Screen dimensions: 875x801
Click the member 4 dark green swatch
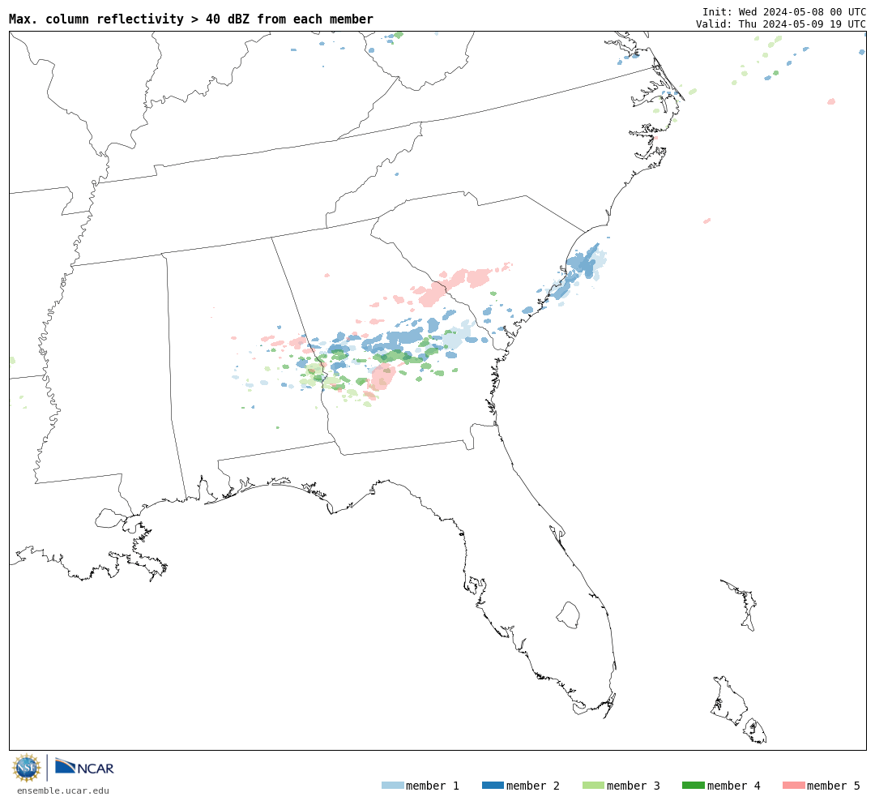693,786
